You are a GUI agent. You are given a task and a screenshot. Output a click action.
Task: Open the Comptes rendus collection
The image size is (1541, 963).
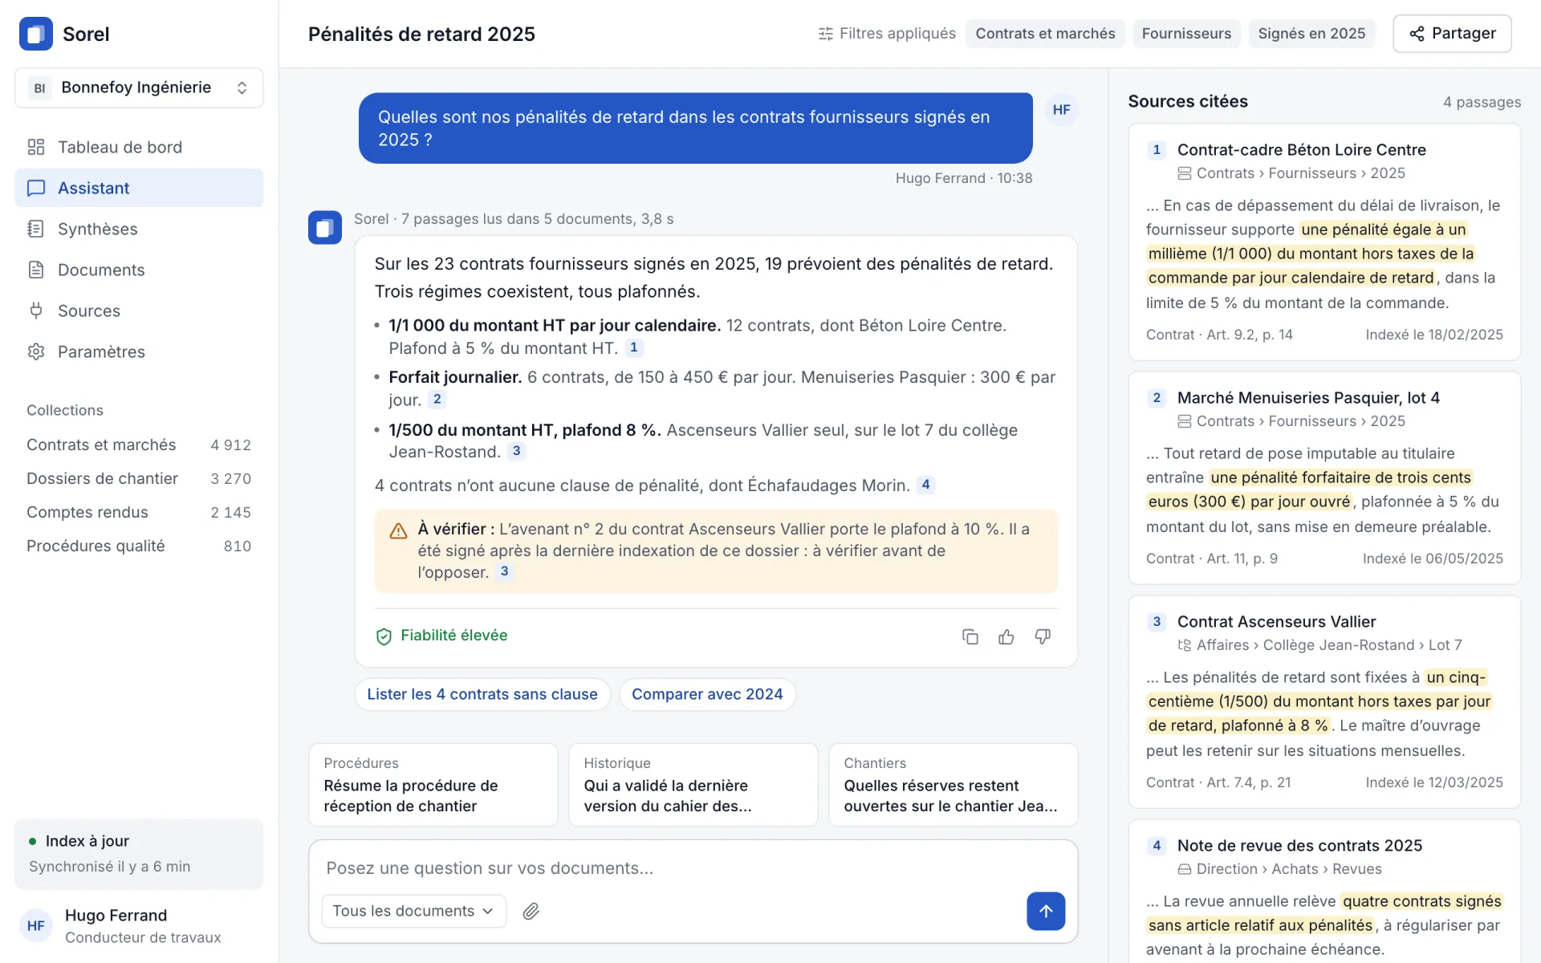[x=139, y=512]
